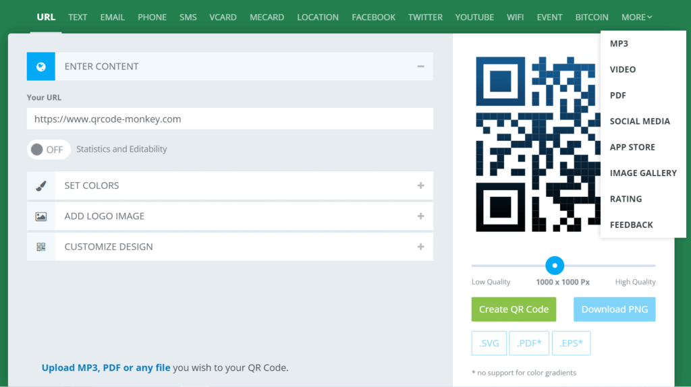Viewport: 691px width, 387px height.
Task: Download as .EPS* format
Action: [571, 343]
